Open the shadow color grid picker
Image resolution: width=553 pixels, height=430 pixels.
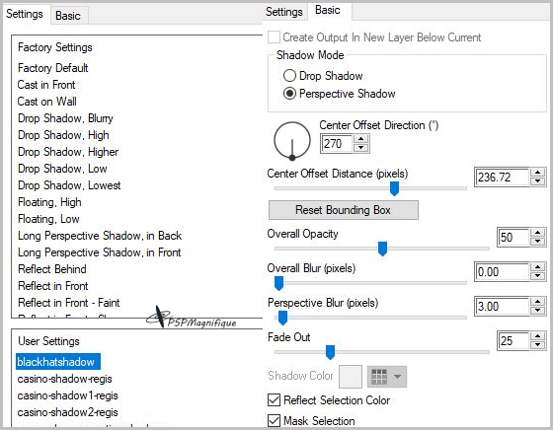tap(379, 377)
